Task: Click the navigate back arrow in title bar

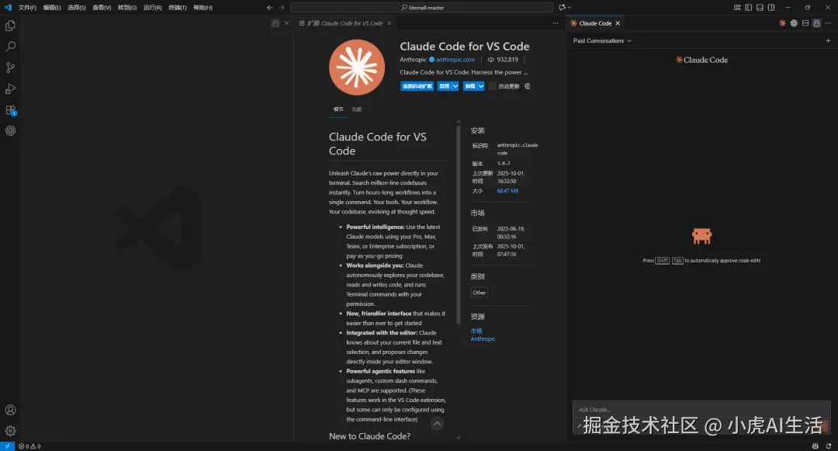Action: pos(269,8)
